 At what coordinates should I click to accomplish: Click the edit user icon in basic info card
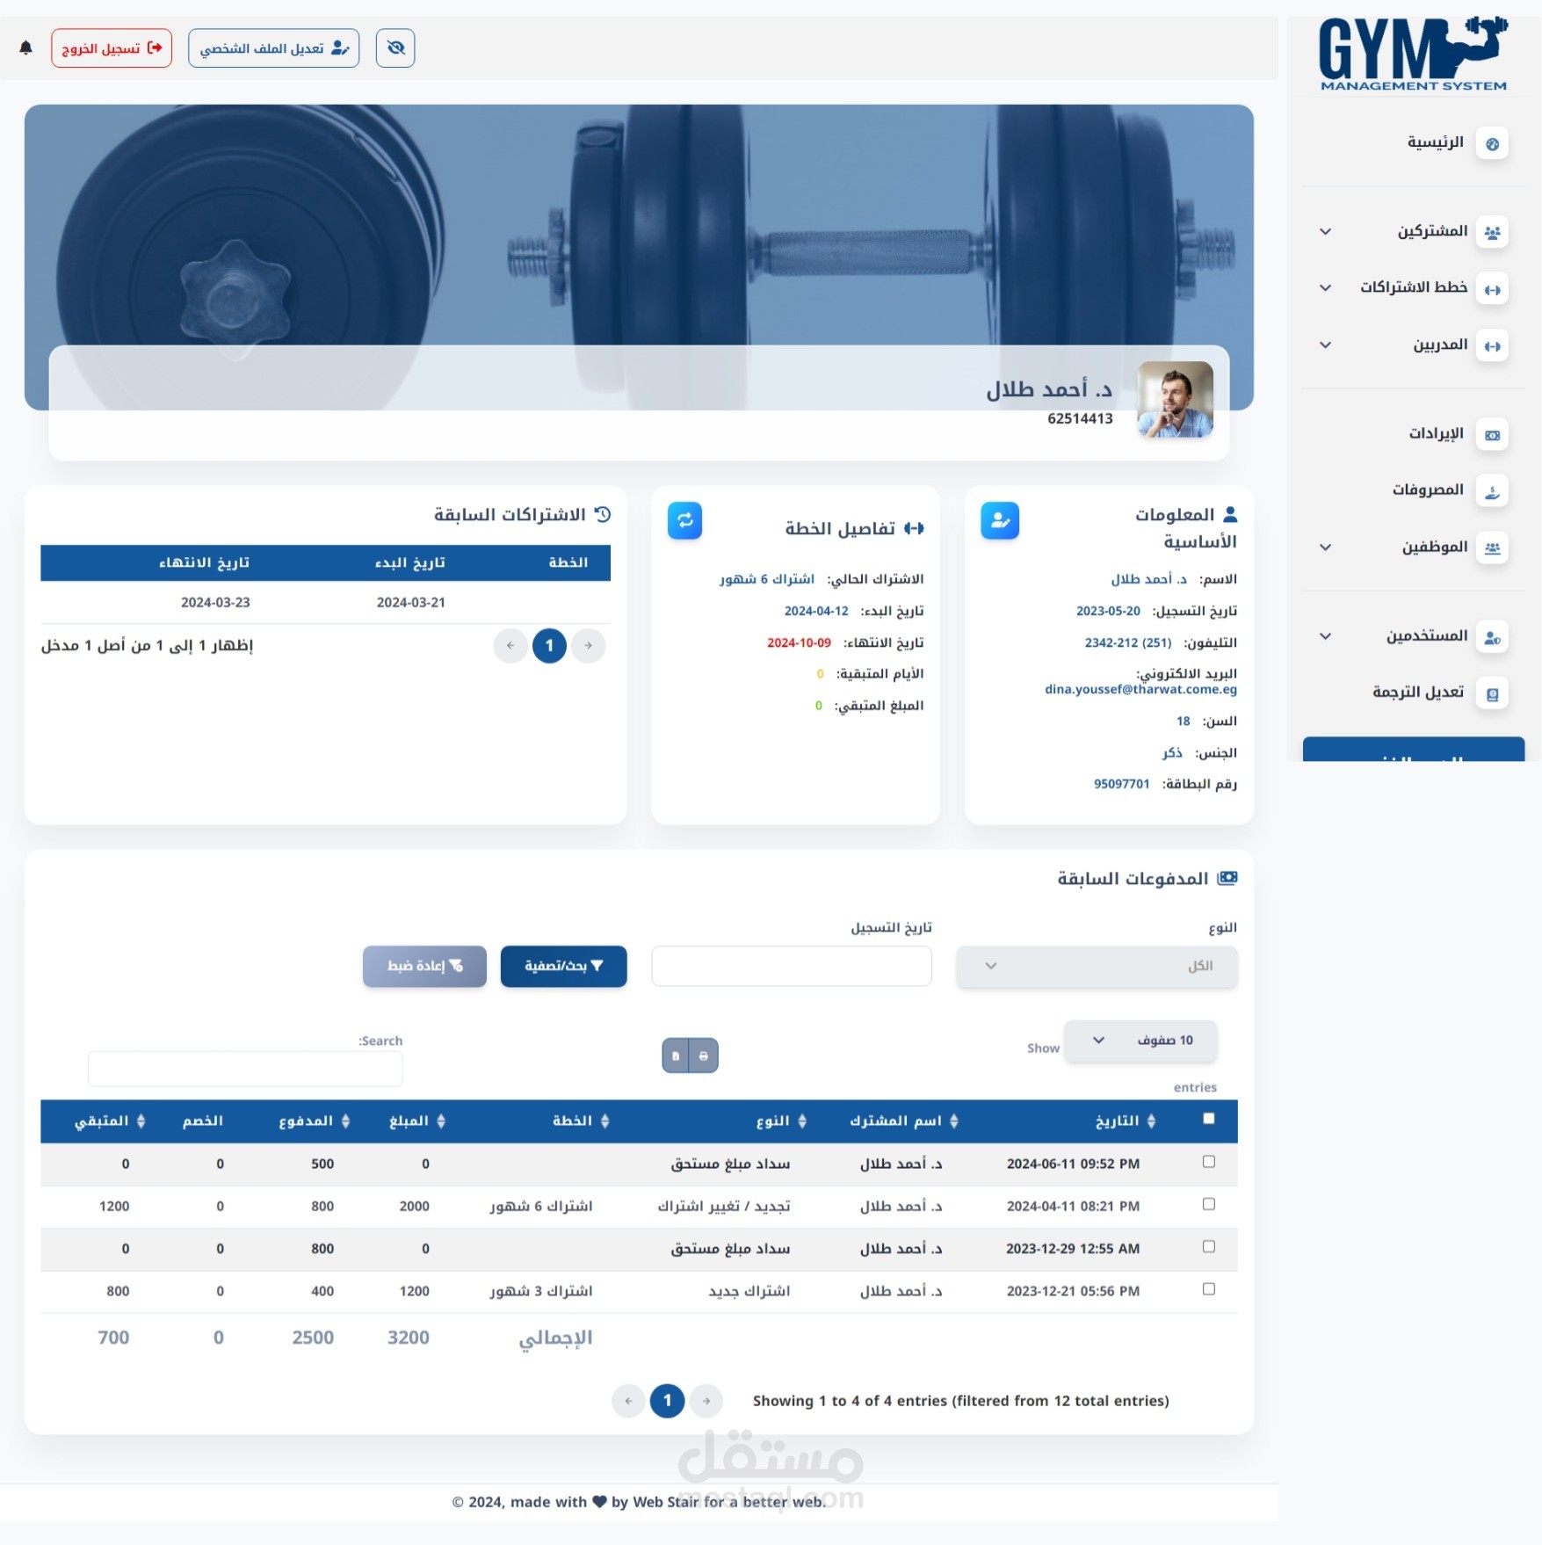1000,521
